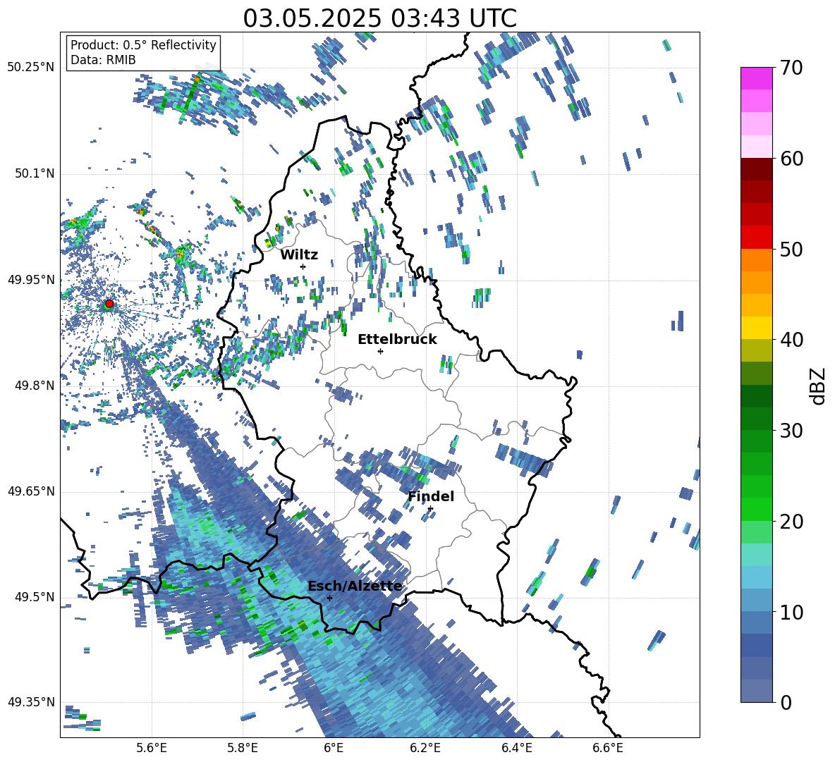Click the 'Data: RMIB' text
Image resolution: width=835 pixels, height=762 pixels.
[x=103, y=60]
